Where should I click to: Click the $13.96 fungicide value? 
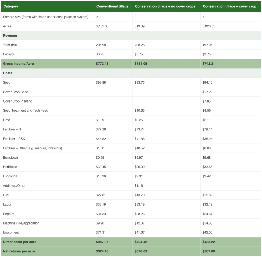coord(101,176)
